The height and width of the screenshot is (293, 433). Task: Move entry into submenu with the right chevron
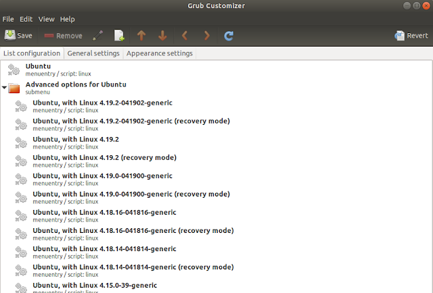tap(206, 36)
